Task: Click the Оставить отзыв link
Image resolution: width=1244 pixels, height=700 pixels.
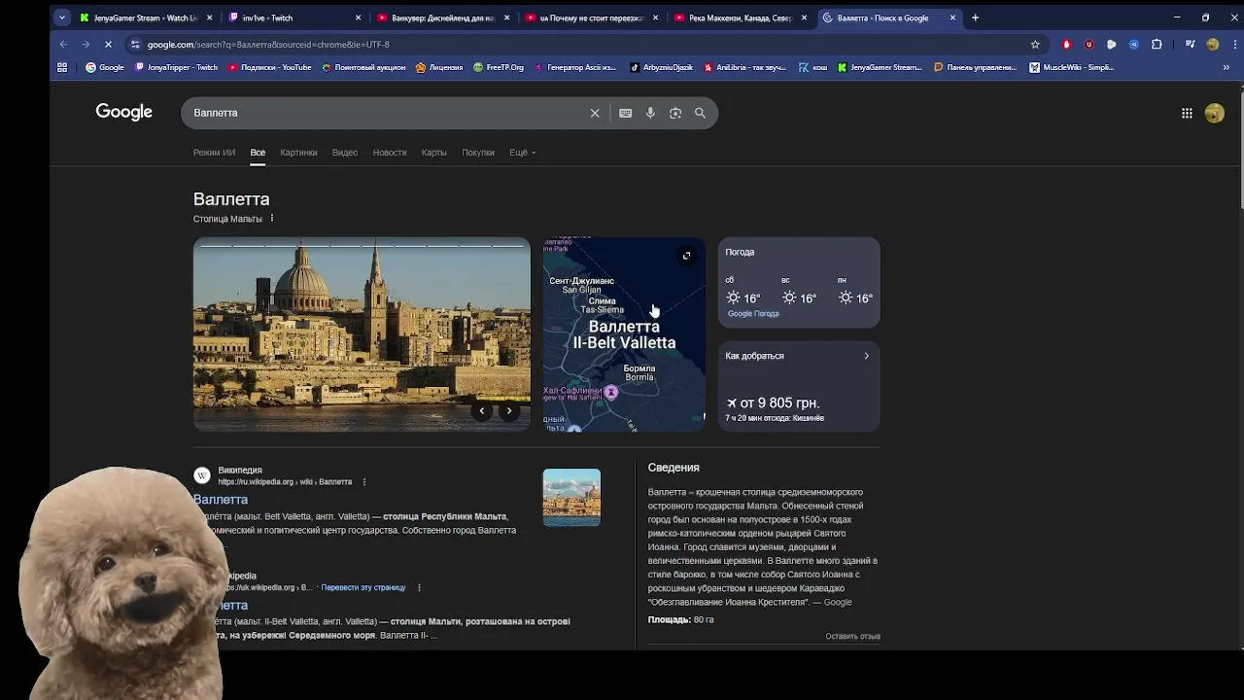Action: pyautogui.click(x=852, y=636)
